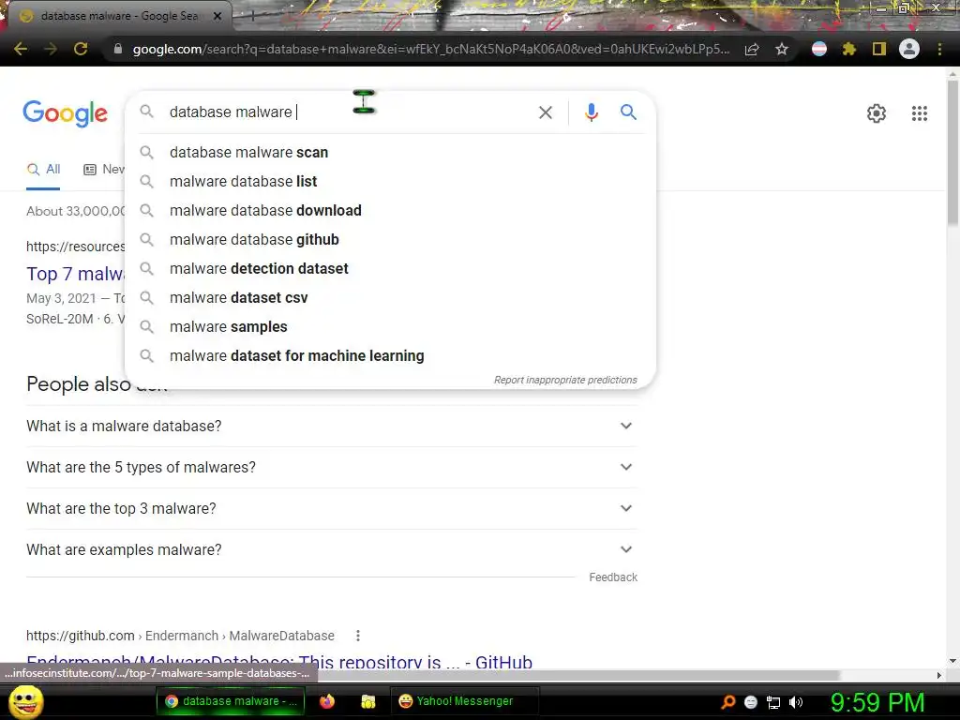Click scrollbar right arrow at bottom
The width and height of the screenshot is (960, 720).
point(938,675)
